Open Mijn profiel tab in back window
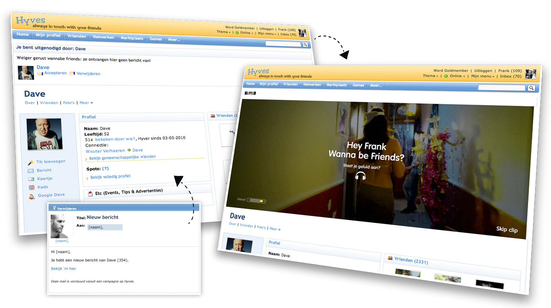 tap(48, 35)
